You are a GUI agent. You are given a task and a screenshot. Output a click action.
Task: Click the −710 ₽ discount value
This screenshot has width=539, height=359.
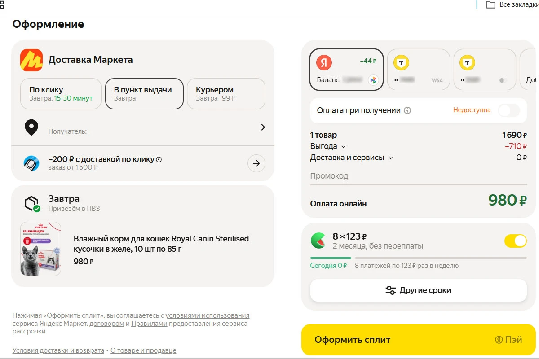[x=516, y=146]
